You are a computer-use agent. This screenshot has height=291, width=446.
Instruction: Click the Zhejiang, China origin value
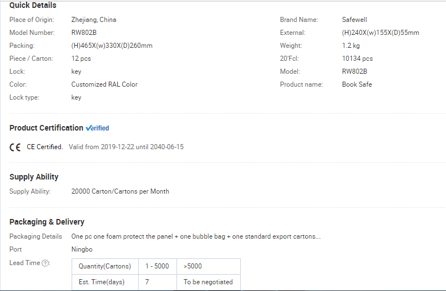point(94,20)
